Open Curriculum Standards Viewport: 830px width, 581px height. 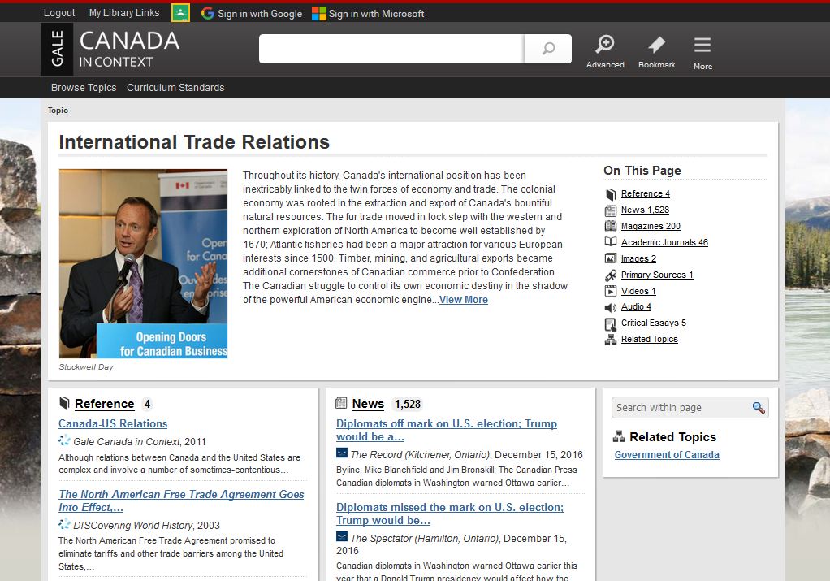point(175,88)
